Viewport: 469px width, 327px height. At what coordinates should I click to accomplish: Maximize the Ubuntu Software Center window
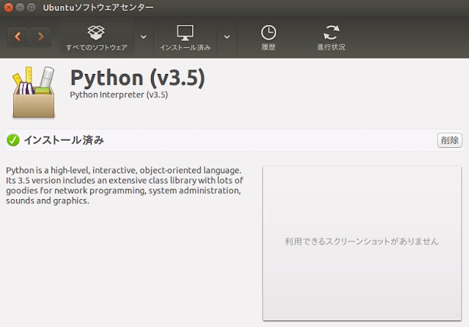[x=31, y=7]
